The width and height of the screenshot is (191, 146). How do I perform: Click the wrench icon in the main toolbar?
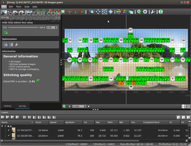point(153,12)
